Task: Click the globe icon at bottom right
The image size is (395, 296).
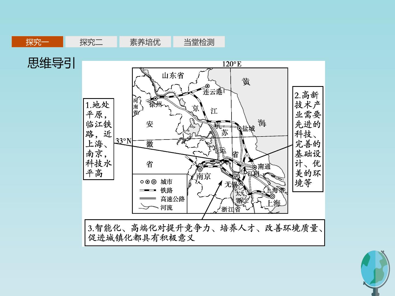Action: point(375,272)
